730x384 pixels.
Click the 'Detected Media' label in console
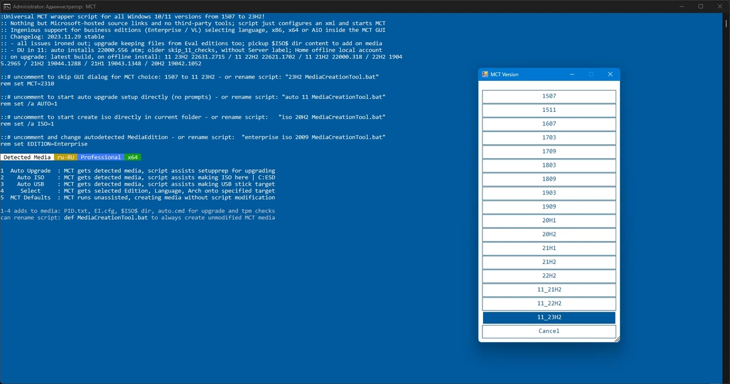pyautogui.click(x=27, y=157)
